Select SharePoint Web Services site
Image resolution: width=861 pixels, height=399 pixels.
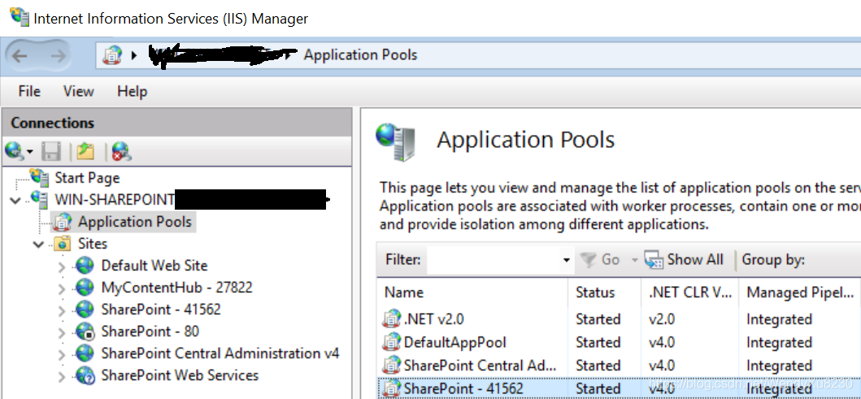point(180,375)
